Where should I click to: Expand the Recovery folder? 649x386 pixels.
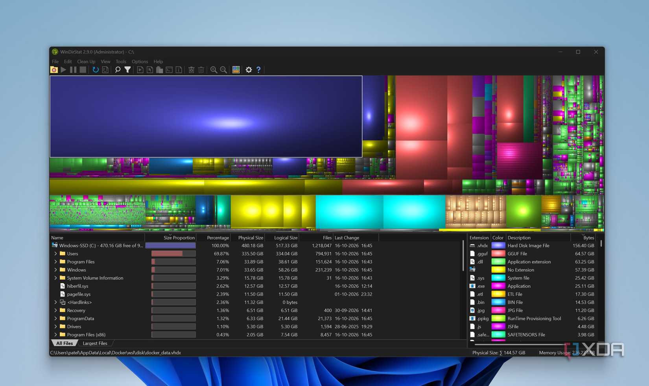click(55, 310)
